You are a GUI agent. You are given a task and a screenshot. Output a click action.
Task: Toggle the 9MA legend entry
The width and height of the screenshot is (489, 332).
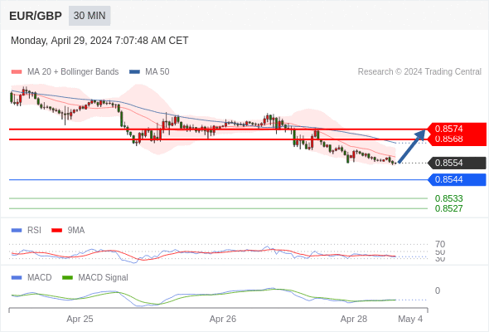(68, 230)
